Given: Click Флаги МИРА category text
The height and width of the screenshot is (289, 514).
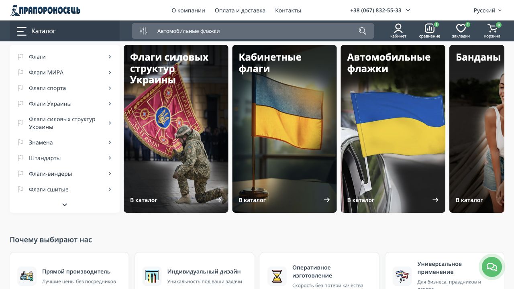Looking at the screenshot, I should (x=46, y=72).
